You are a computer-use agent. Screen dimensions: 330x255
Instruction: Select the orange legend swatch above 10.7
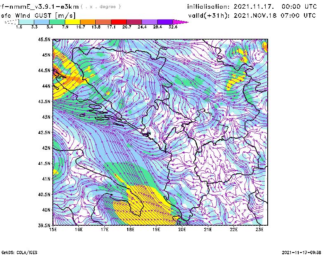pos(88,22)
